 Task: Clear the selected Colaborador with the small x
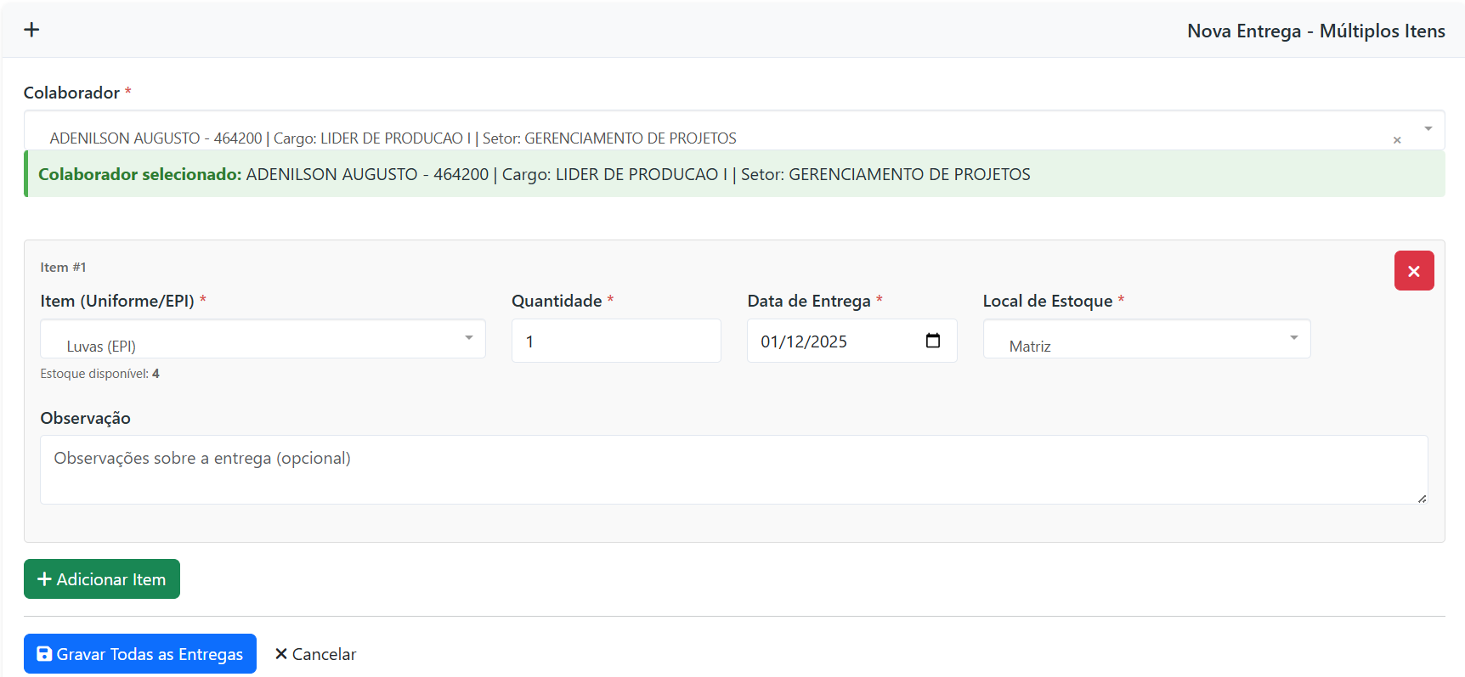click(x=1397, y=140)
